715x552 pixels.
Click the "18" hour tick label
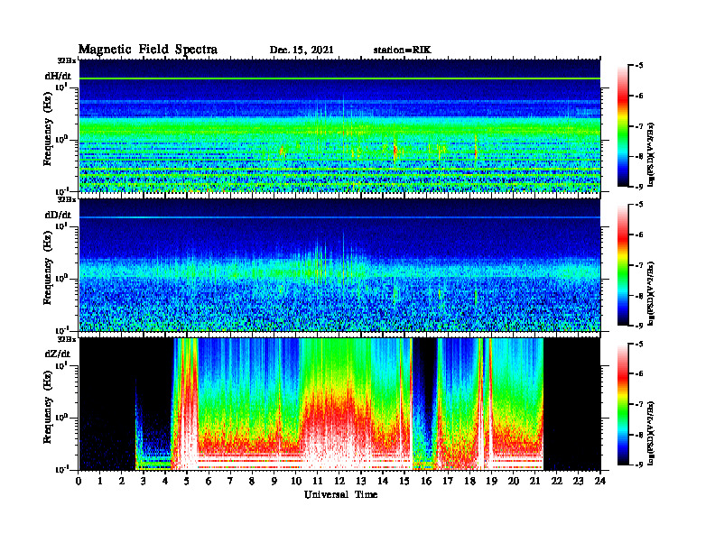(469, 482)
